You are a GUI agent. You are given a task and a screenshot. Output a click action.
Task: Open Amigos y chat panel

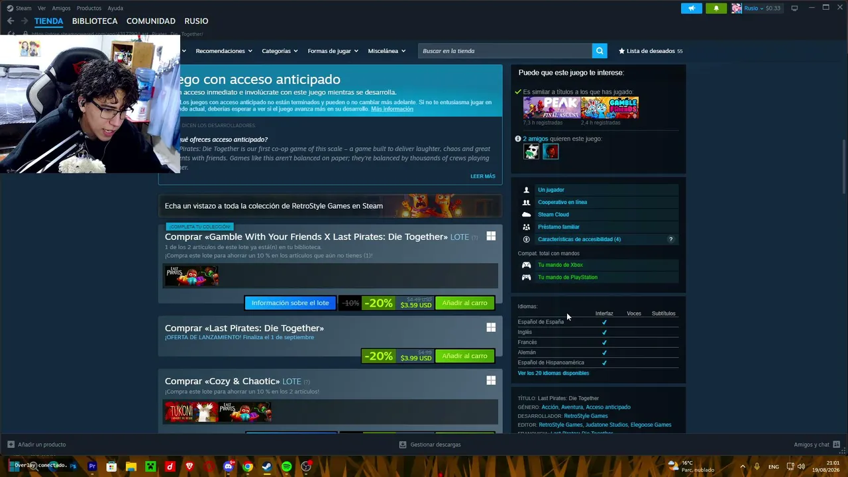pos(817,445)
